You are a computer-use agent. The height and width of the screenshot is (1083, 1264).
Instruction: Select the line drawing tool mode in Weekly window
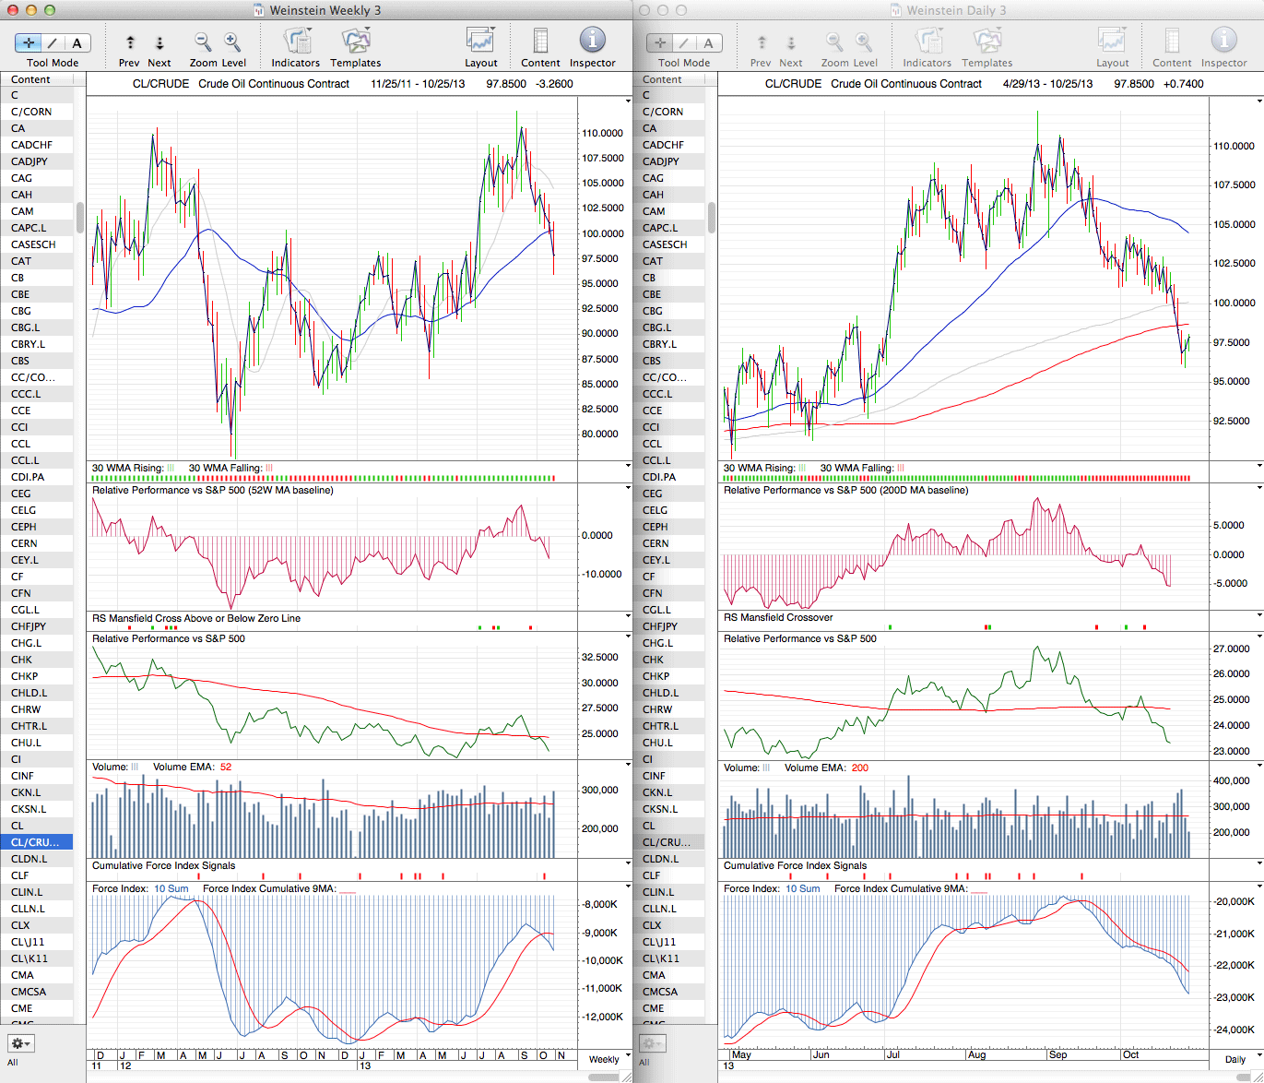[53, 43]
